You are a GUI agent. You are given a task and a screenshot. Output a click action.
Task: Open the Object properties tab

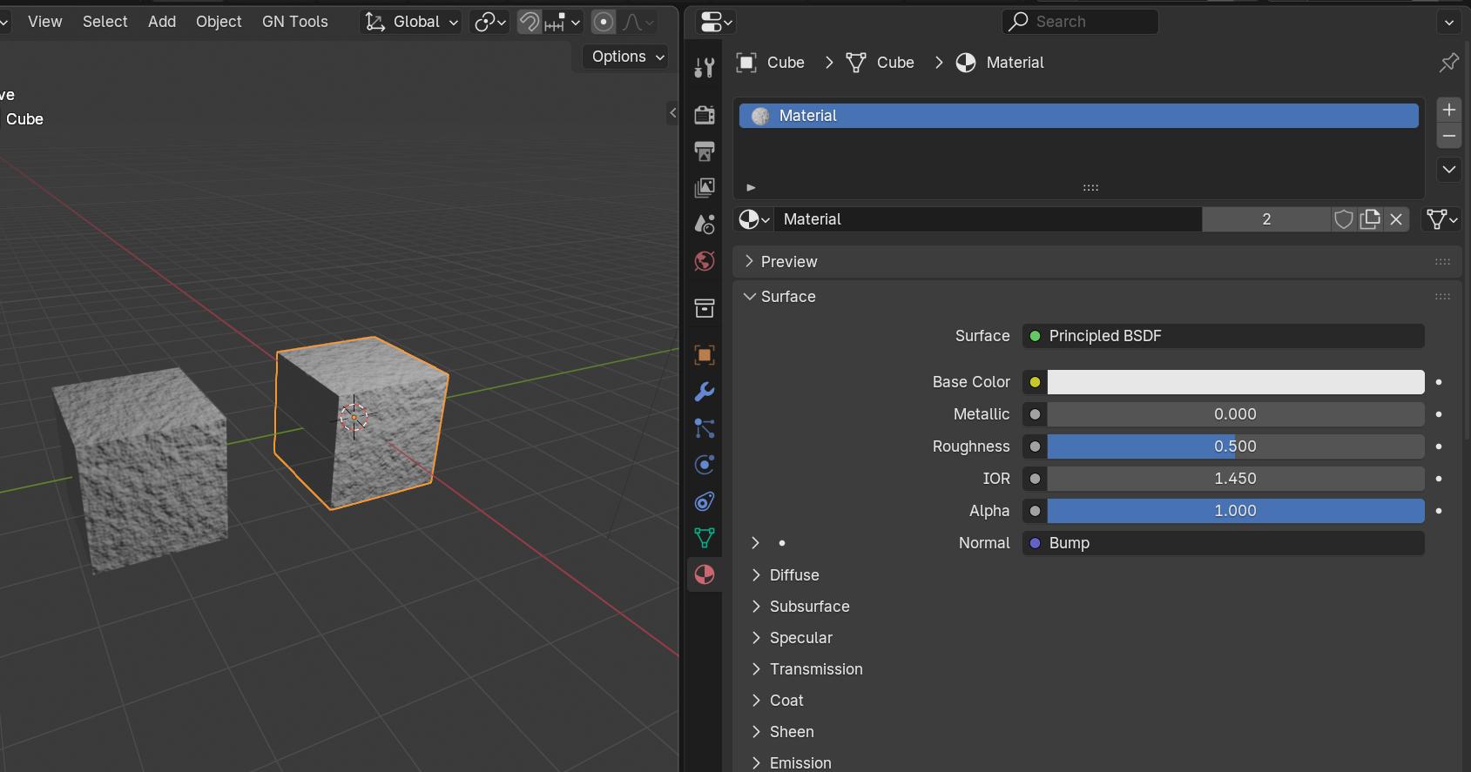[x=705, y=355]
